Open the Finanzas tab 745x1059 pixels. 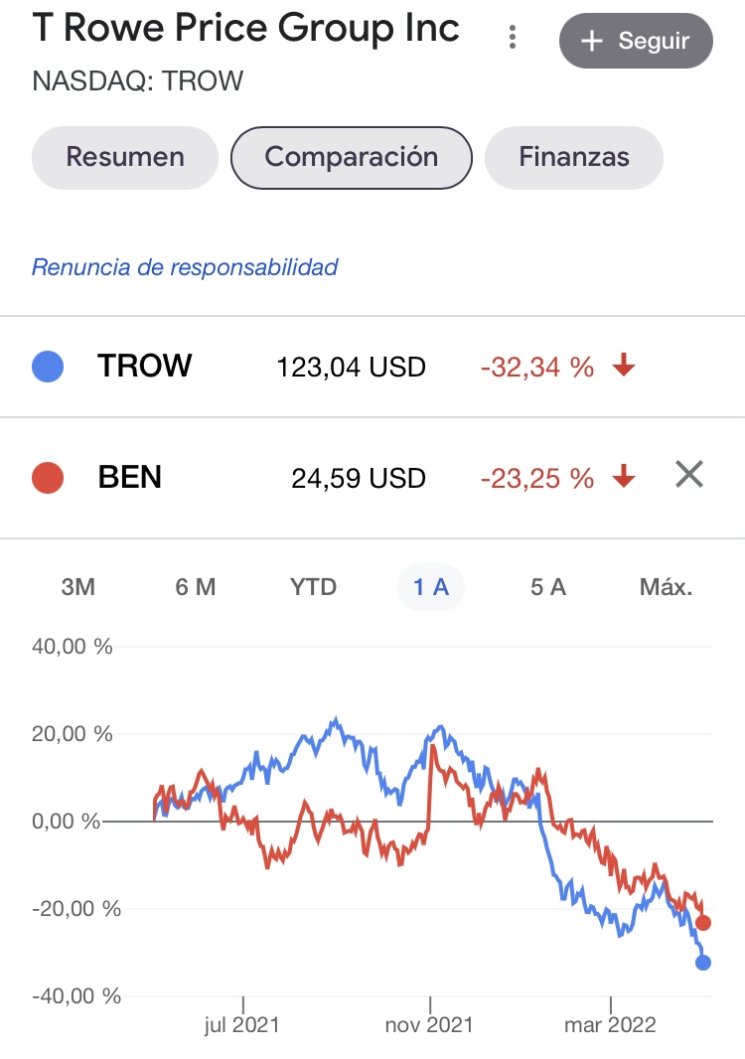point(573,157)
